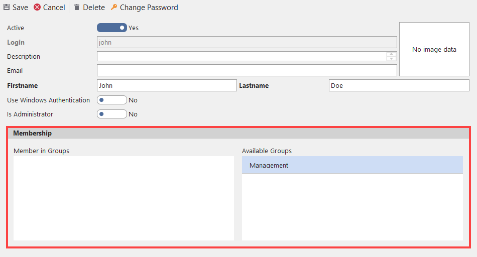Toggle the Active switch off
Screen dimensions: 477x257
click(112, 28)
